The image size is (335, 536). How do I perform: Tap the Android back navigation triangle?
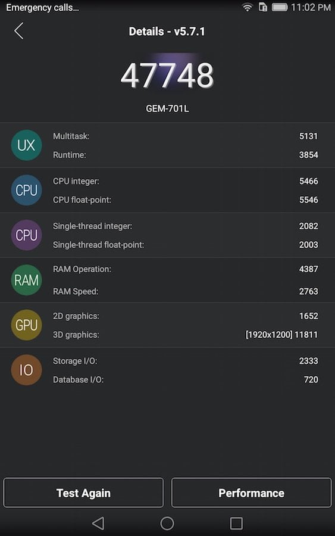pyautogui.click(x=98, y=523)
